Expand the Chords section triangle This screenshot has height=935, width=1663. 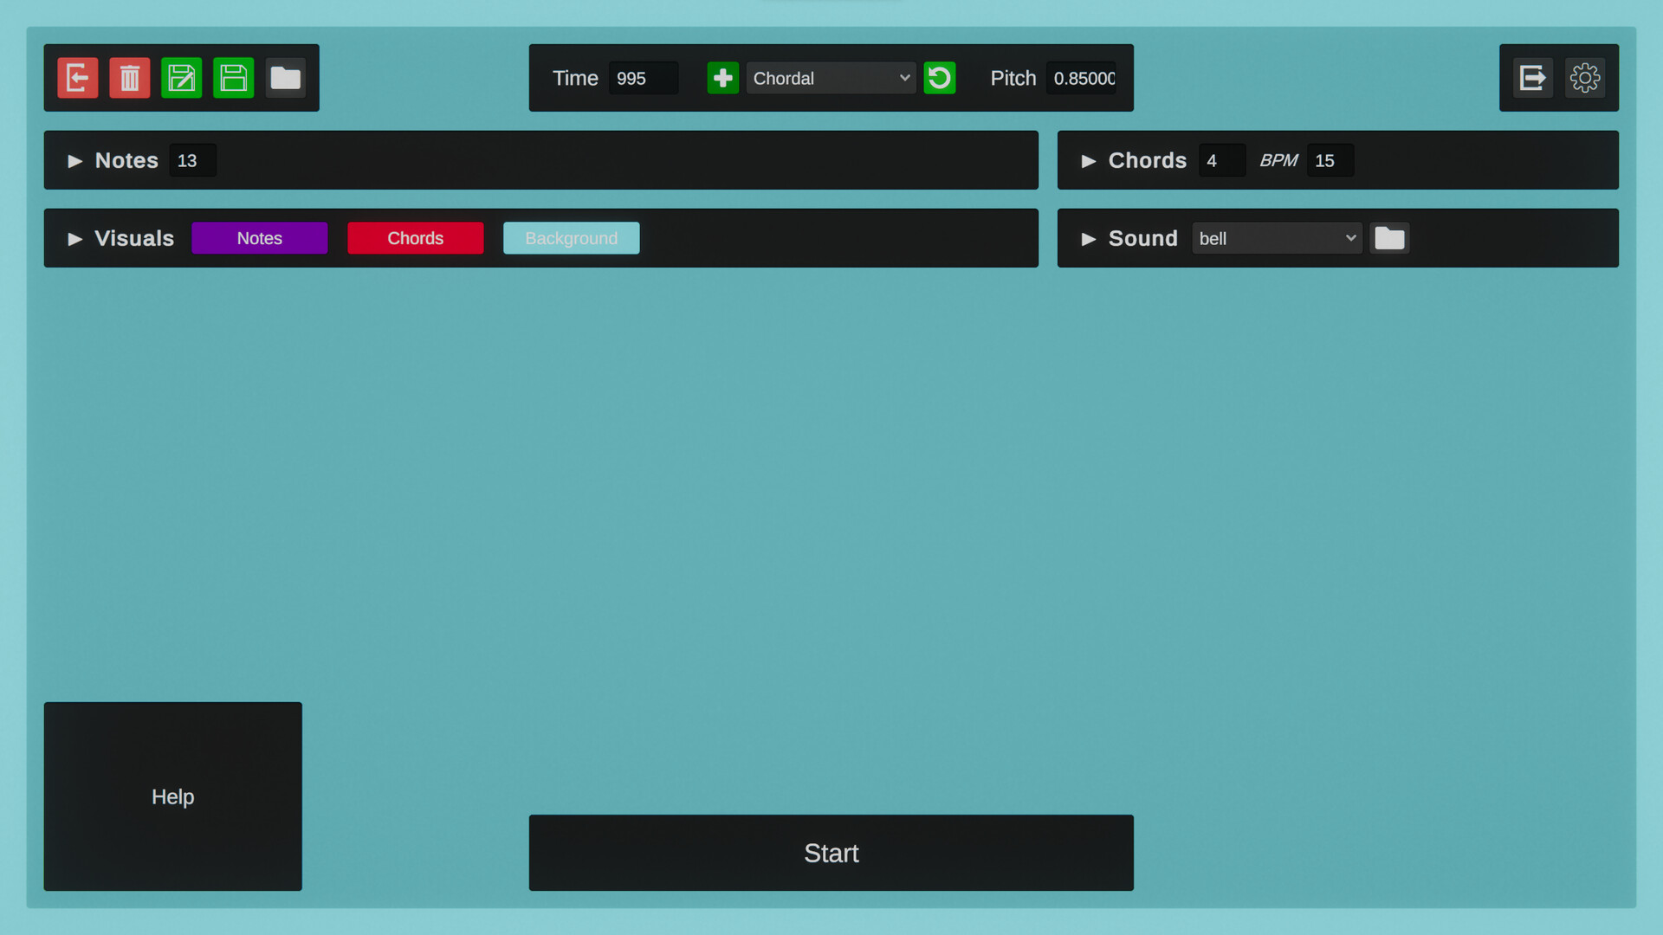1089,161
